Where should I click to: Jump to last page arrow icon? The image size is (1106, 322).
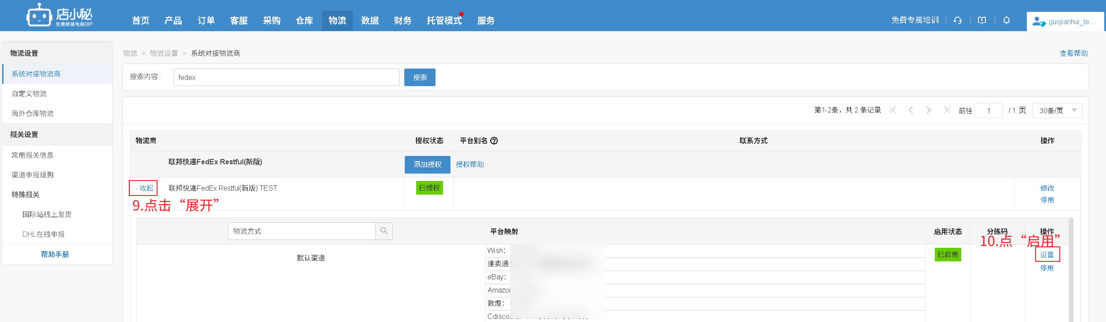click(x=946, y=110)
